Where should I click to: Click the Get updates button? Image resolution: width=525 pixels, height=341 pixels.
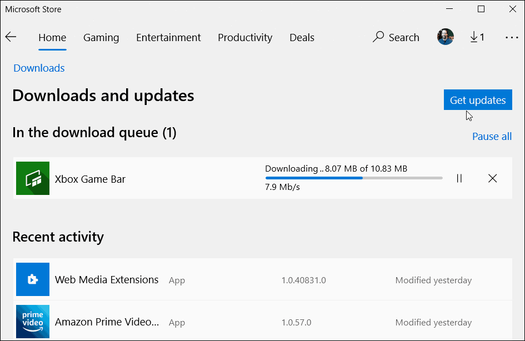(478, 100)
